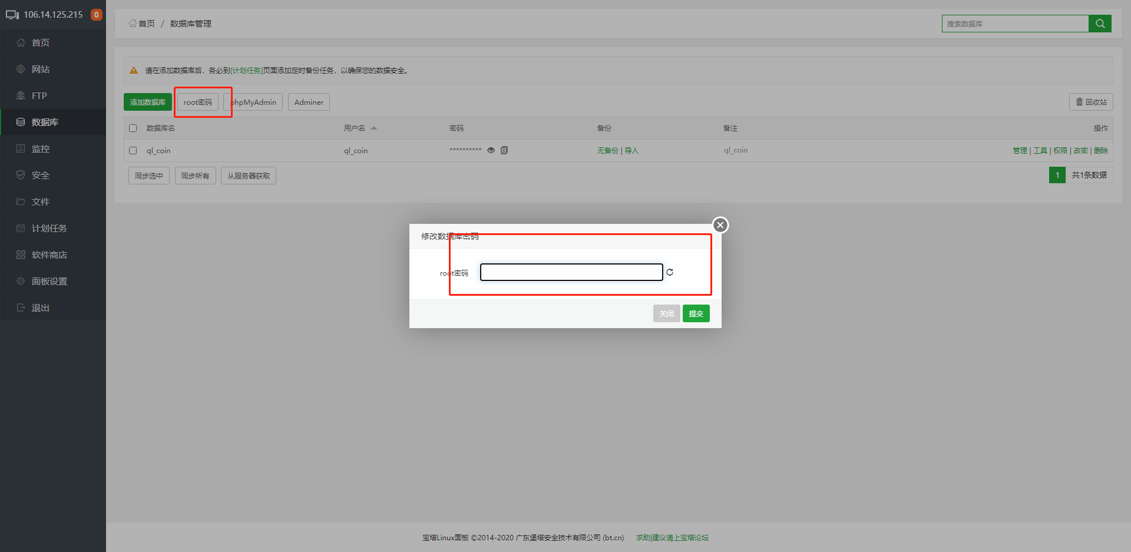The height and width of the screenshot is (552, 1131).
Task: Click the 同步选中 button
Action: pyautogui.click(x=149, y=176)
